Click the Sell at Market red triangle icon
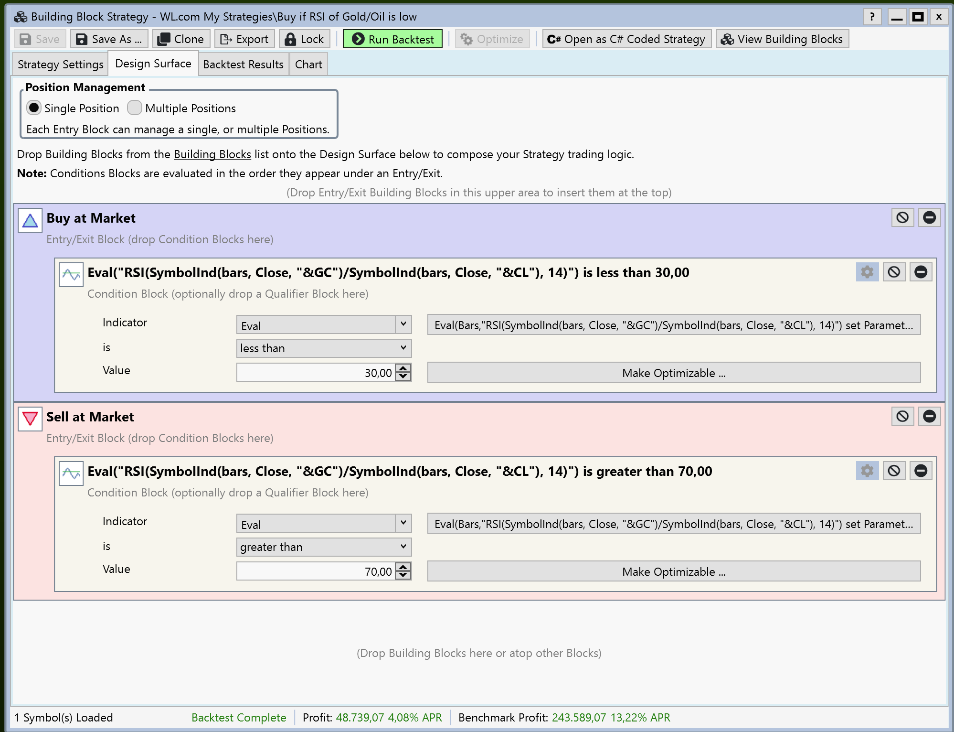954x732 pixels. [x=30, y=419]
